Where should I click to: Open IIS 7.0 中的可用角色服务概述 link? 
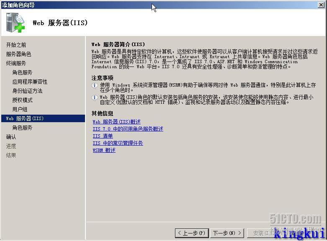click(128, 129)
